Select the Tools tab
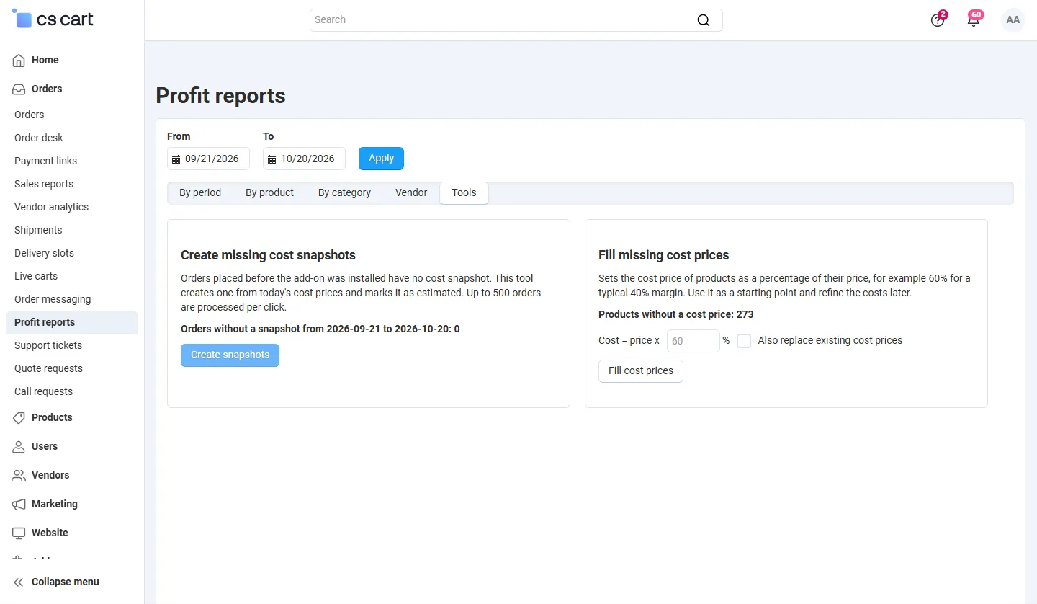This screenshot has height=604, width=1037. click(464, 193)
